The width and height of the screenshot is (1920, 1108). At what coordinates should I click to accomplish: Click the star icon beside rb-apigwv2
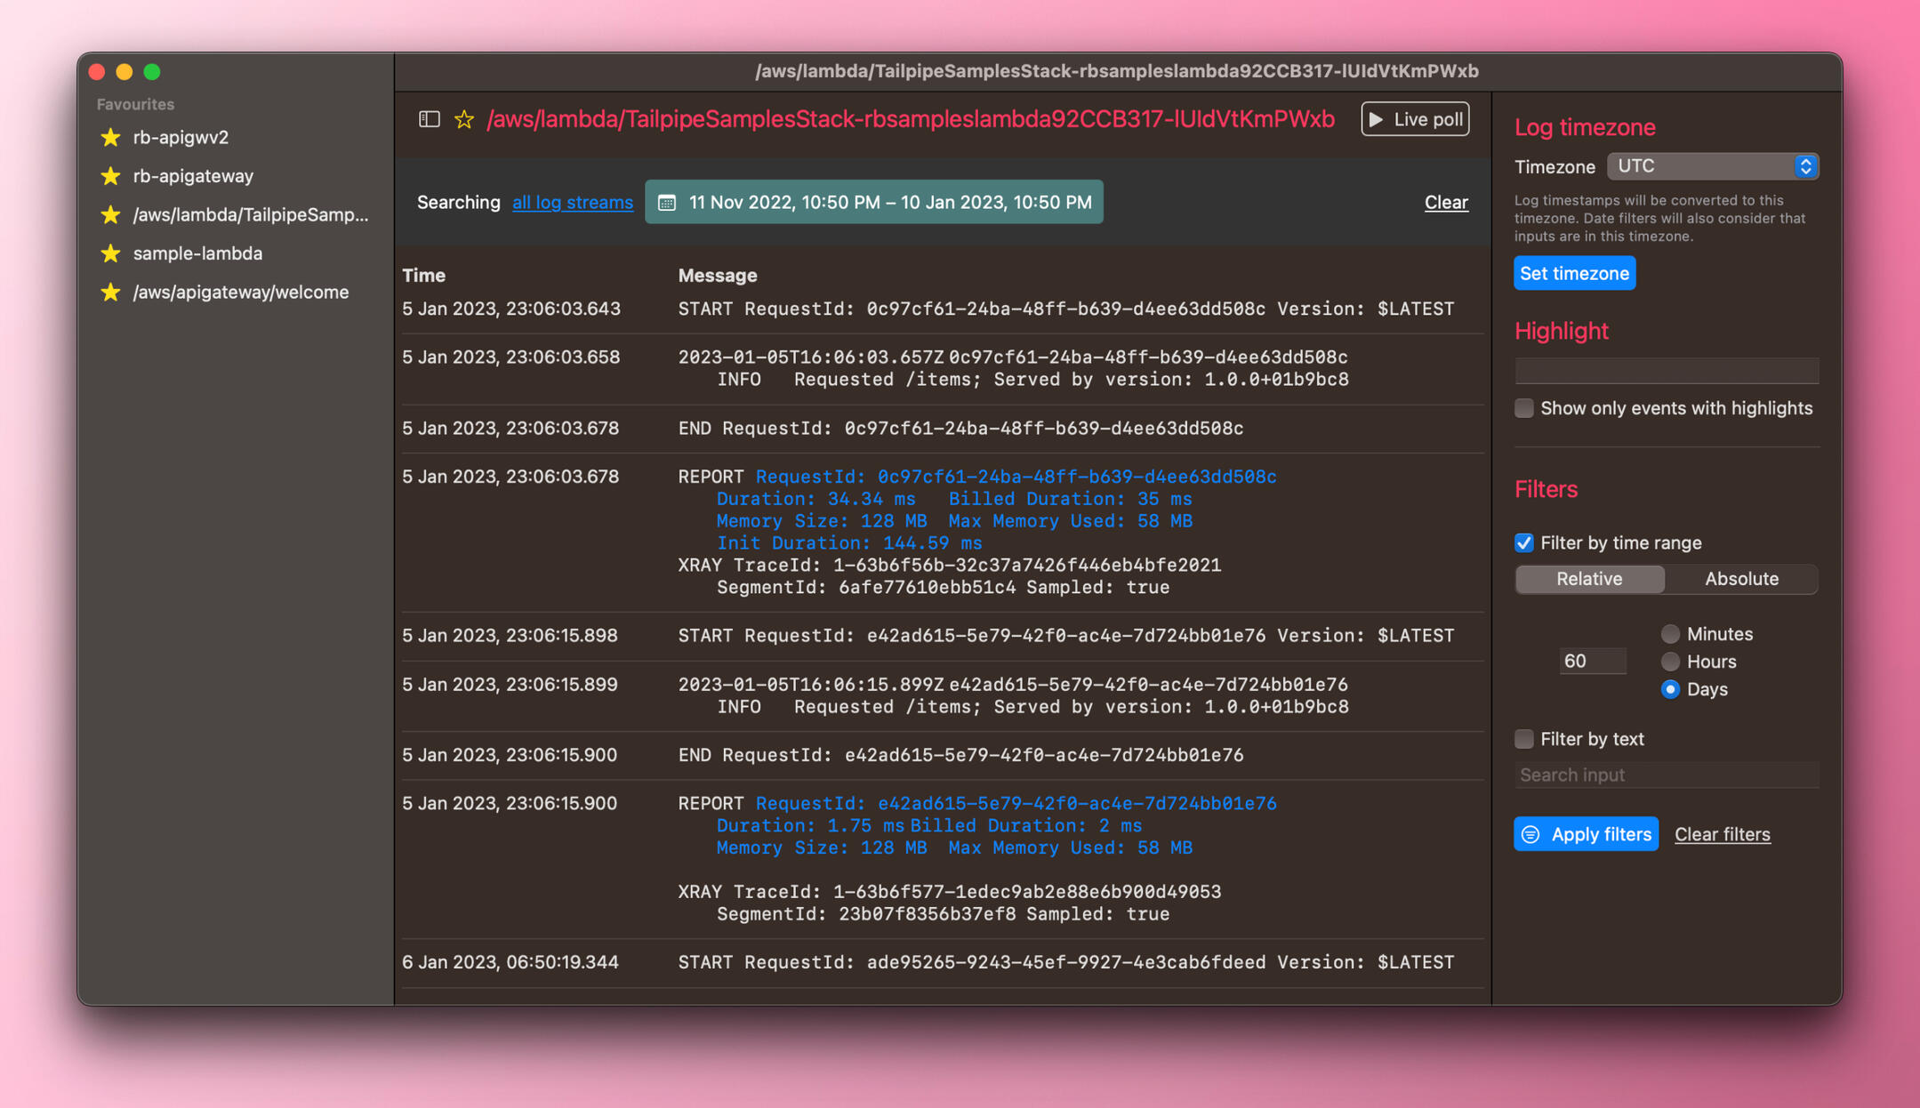click(x=110, y=137)
